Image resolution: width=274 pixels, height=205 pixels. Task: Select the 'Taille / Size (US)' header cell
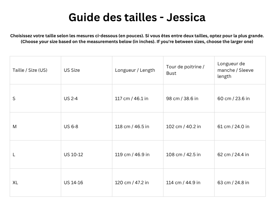(30, 70)
